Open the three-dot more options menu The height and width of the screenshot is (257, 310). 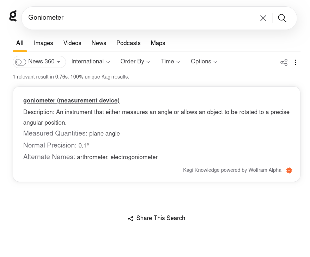[x=296, y=62]
